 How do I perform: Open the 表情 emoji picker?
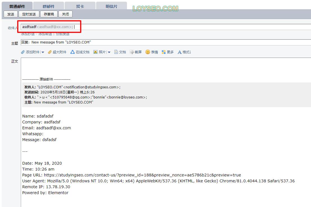pyautogui.click(x=148, y=52)
